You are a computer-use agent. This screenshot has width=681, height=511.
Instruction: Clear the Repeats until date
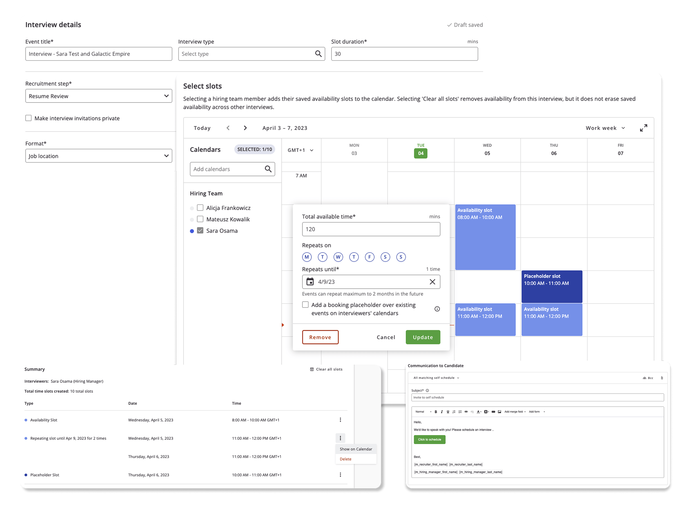pyautogui.click(x=432, y=282)
